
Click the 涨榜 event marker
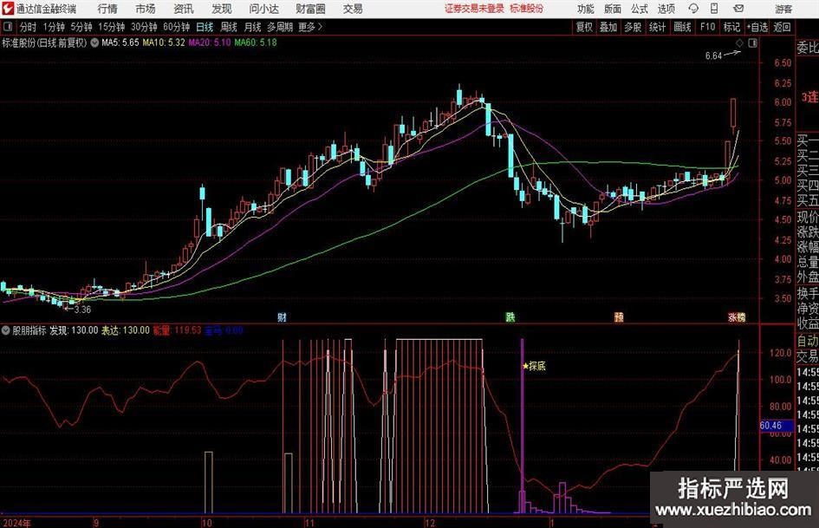tap(737, 316)
